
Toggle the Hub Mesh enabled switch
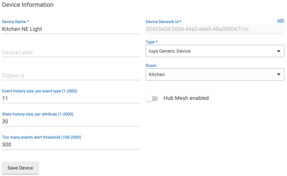152,99
